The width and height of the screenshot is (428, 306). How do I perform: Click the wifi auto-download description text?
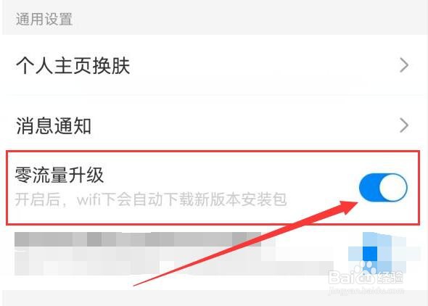point(151,199)
